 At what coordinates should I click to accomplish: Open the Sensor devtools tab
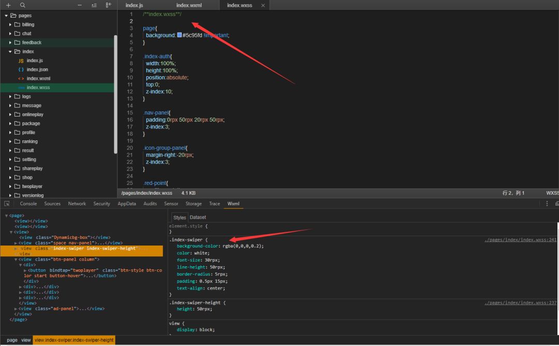coord(171,204)
